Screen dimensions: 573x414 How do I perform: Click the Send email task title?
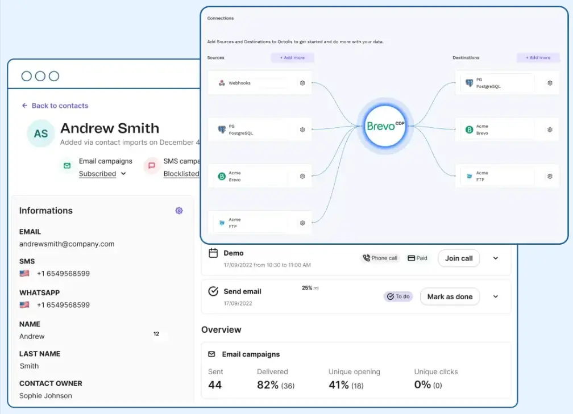242,291
